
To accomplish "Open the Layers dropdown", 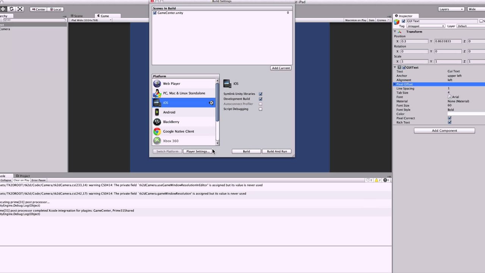I will click(x=451, y=9).
